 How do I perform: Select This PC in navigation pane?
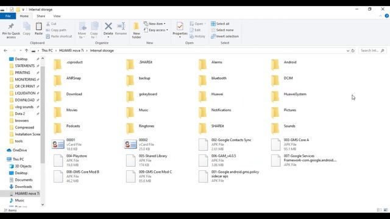point(15,159)
